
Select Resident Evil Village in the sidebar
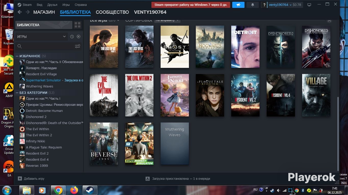point(41,74)
